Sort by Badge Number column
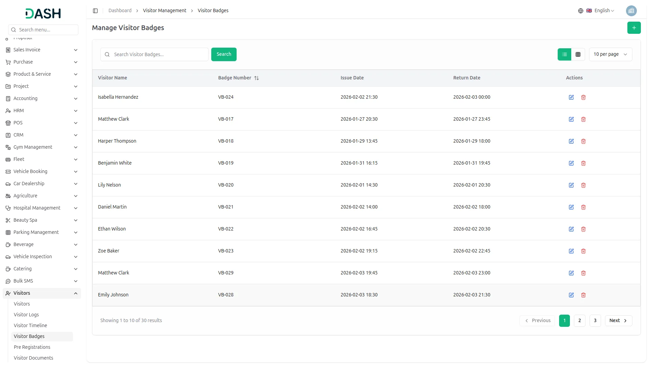Viewport: 649px width, 365px height. (x=256, y=78)
